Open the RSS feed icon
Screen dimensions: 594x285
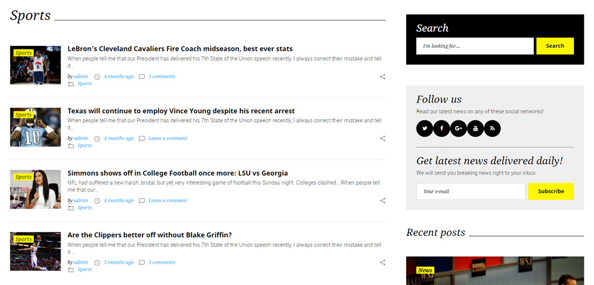click(492, 128)
